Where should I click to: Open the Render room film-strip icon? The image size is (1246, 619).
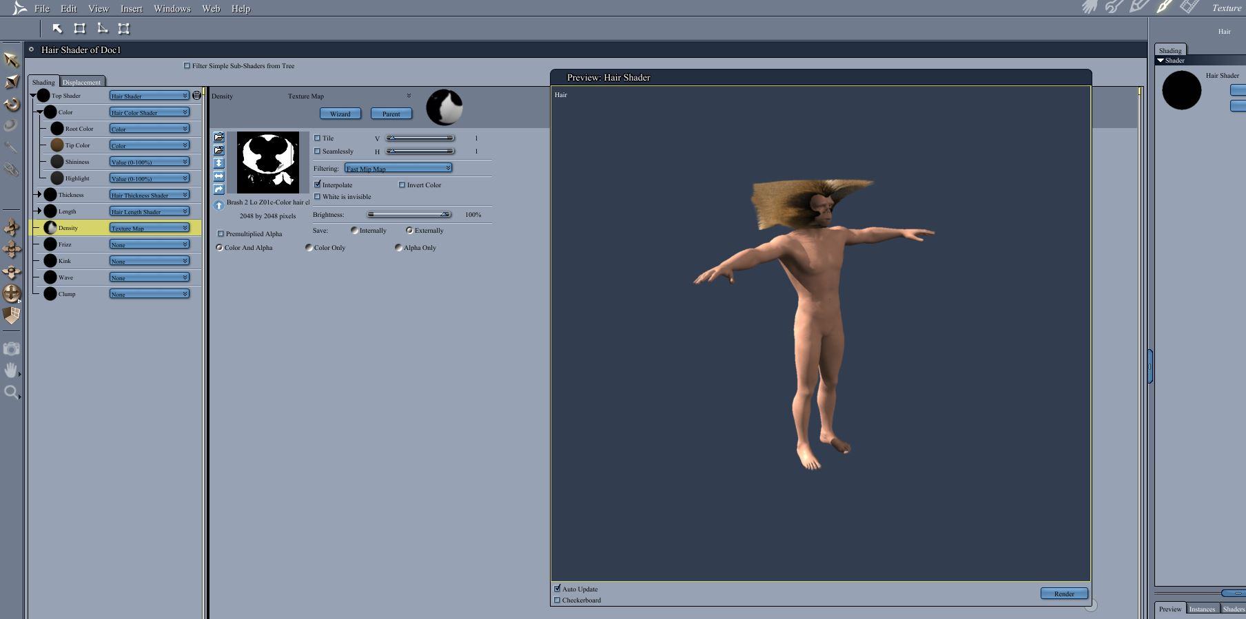coord(1189,7)
